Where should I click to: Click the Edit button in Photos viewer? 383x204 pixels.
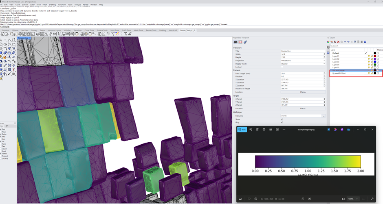tap(242, 129)
